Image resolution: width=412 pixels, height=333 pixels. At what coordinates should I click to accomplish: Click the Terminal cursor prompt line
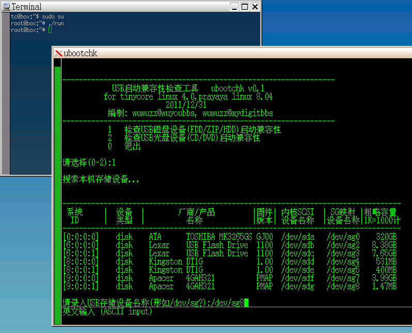pyautogui.click(x=31, y=30)
